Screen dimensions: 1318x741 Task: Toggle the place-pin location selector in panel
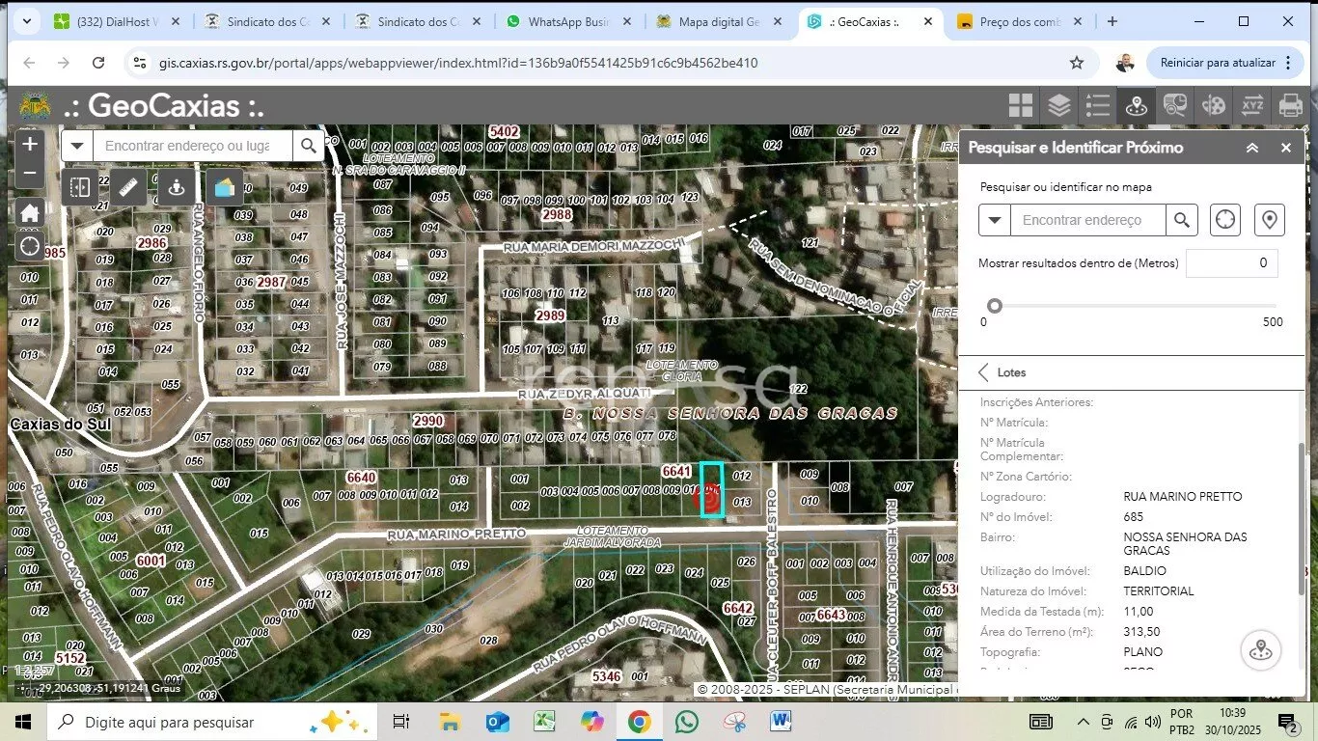tap(1269, 220)
